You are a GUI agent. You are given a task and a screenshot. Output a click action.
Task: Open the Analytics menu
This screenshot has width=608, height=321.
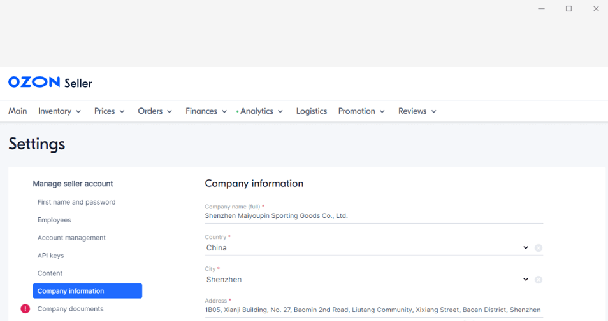pos(261,111)
